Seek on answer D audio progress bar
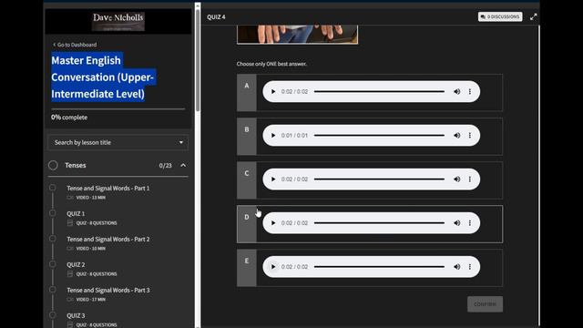Image resolution: width=583 pixels, height=328 pixels. pyautogui.click(x=379, y=223)
